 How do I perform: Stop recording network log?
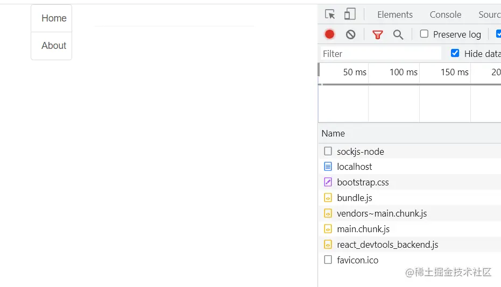point(329,34)
